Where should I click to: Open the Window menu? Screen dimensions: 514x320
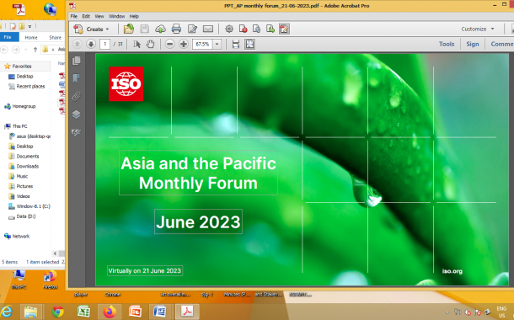coord(116,16)
